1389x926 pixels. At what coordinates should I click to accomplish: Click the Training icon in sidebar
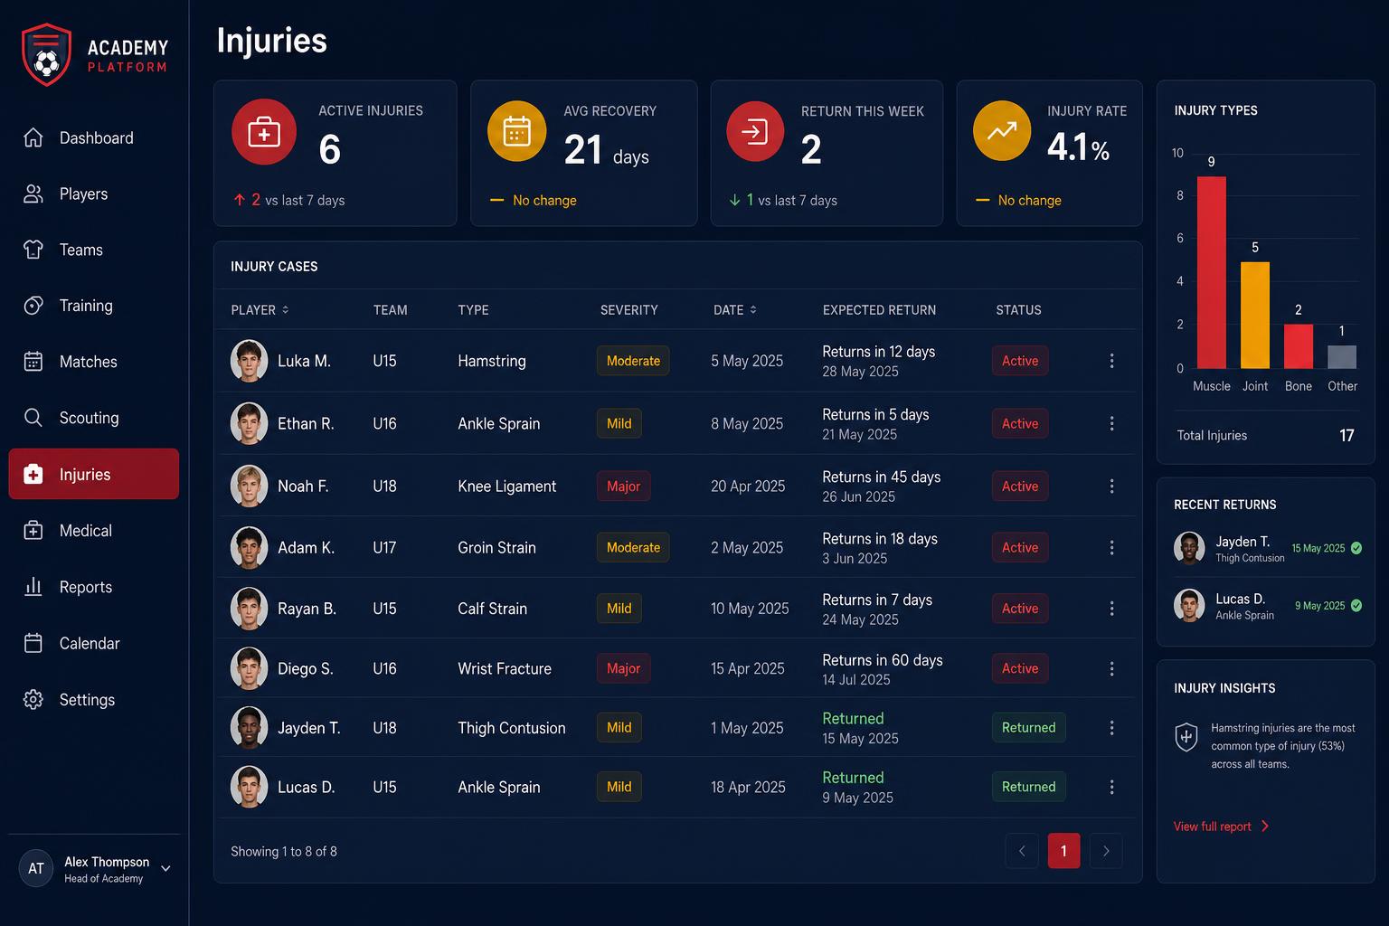(x=33, y=306)
